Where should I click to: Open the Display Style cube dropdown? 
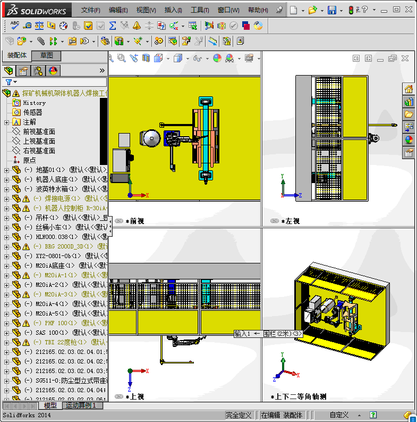[x=188, y=59]
